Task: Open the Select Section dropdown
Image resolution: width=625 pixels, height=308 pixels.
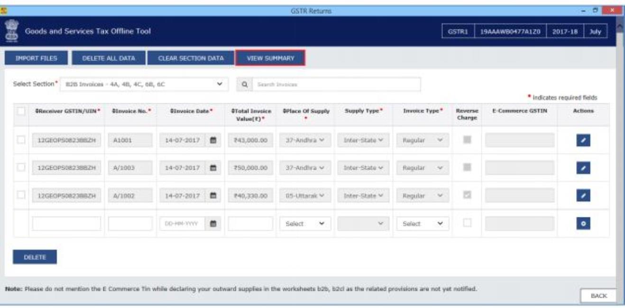Action: tap(145, 84)
